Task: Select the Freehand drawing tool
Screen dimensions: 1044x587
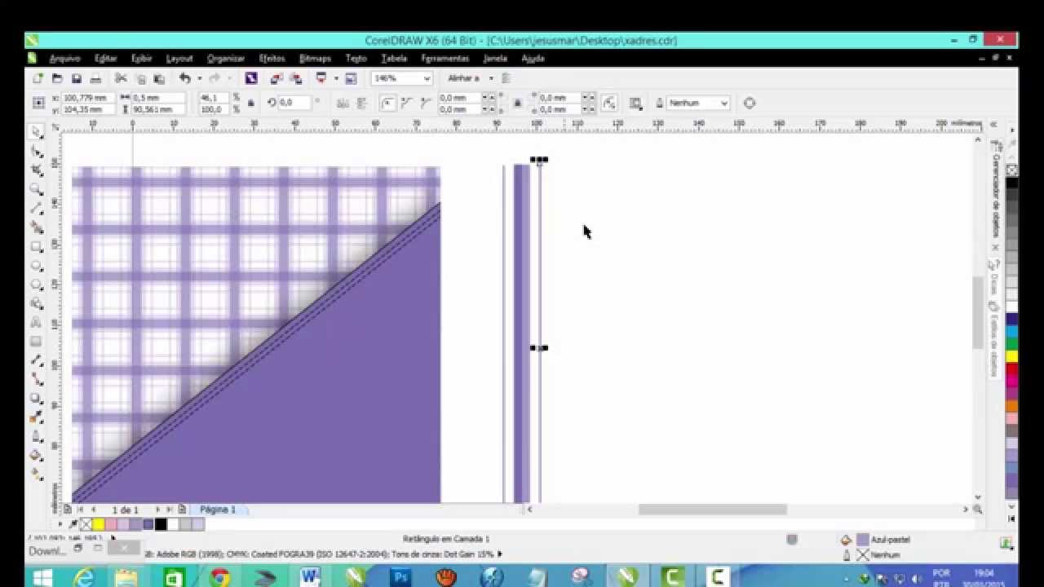Action: pyautogui.click(x=37, y=209)
